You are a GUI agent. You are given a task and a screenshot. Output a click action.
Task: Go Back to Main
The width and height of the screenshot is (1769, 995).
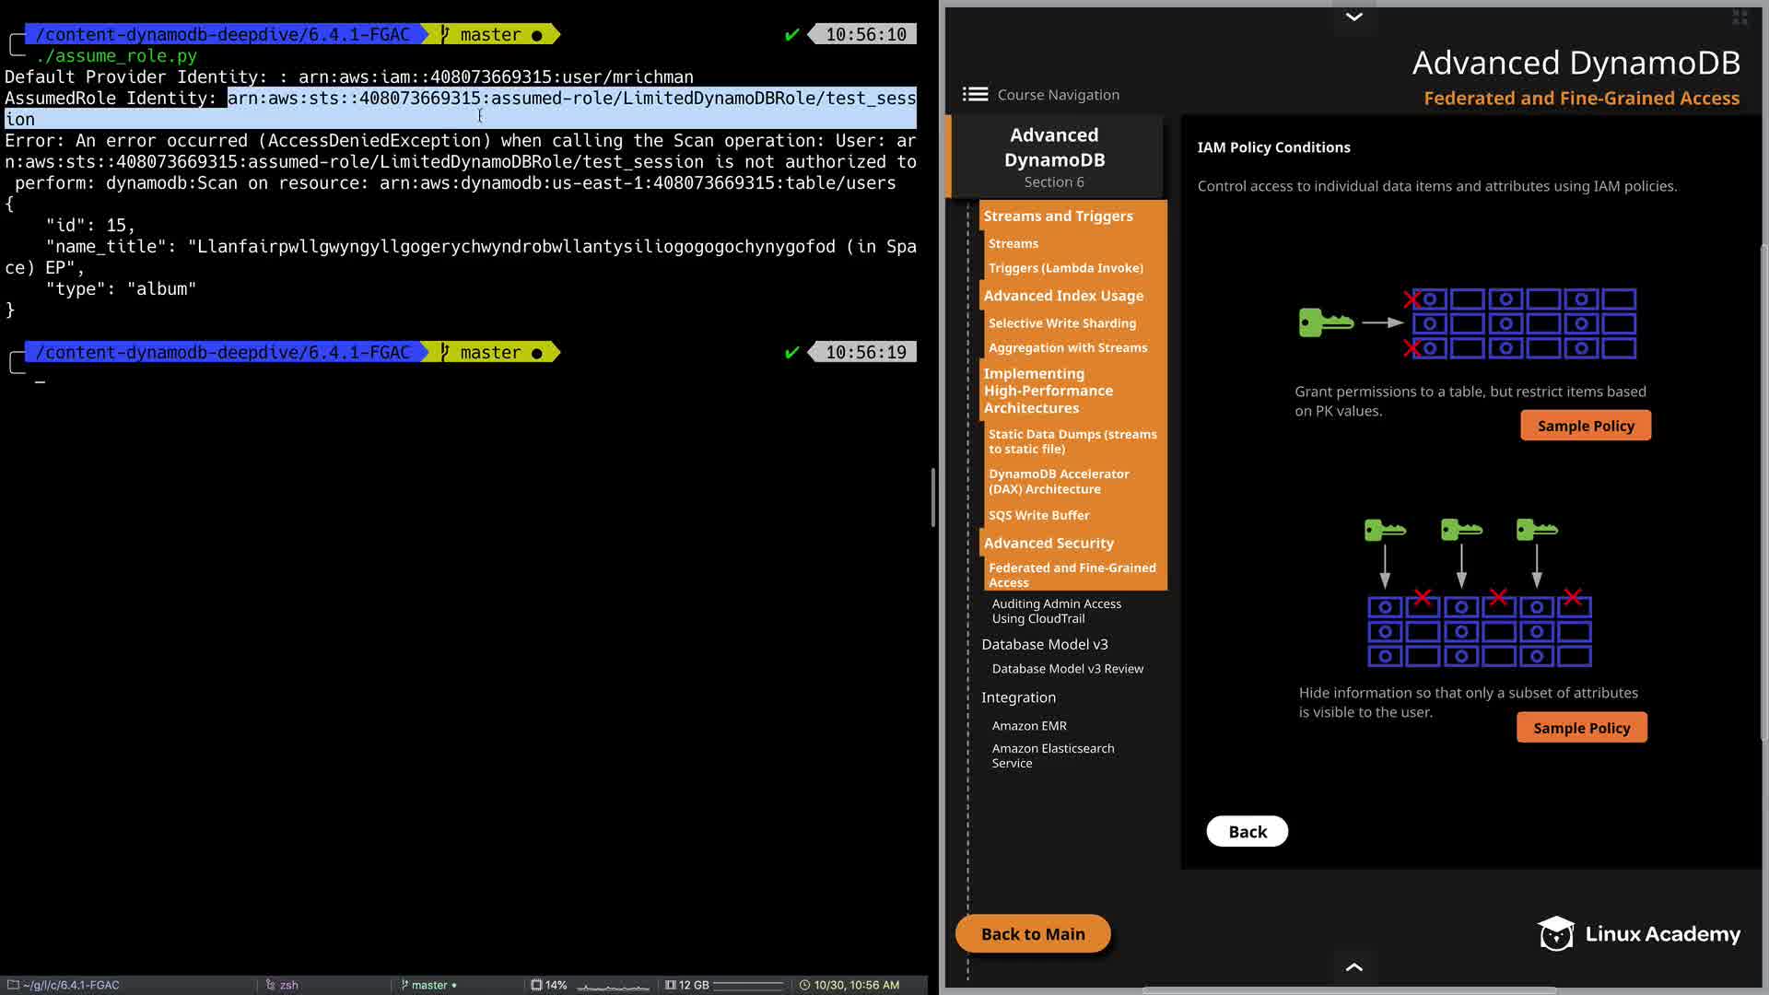coord(1032,933)
